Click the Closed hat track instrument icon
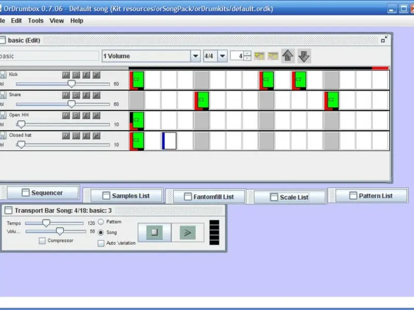Viewport: 414px width, 310px height. tap(3, 135)
